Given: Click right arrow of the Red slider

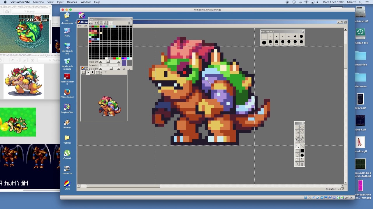Looking at the screenshot, I should (119, 62).
